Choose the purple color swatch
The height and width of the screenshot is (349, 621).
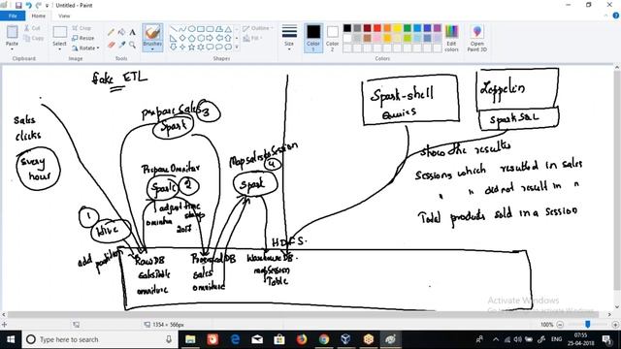coord(438,28)
